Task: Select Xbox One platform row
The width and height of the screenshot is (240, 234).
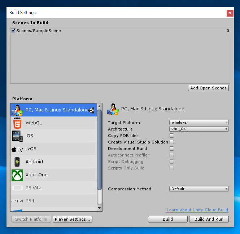Action: coord(53,175)
